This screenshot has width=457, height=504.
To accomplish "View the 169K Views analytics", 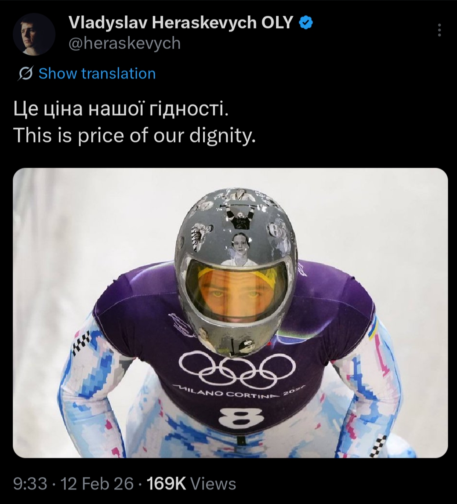I will (x=191, y=484).
